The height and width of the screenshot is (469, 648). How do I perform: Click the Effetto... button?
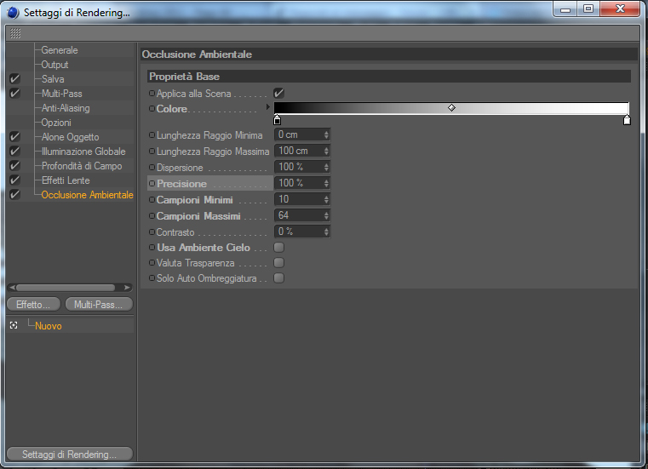pos(33,305)
